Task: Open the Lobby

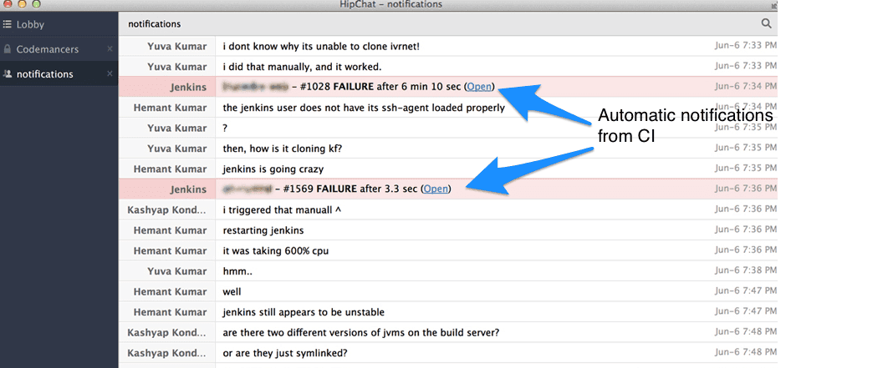Action: pyautogui.click(x=59, y=24)
